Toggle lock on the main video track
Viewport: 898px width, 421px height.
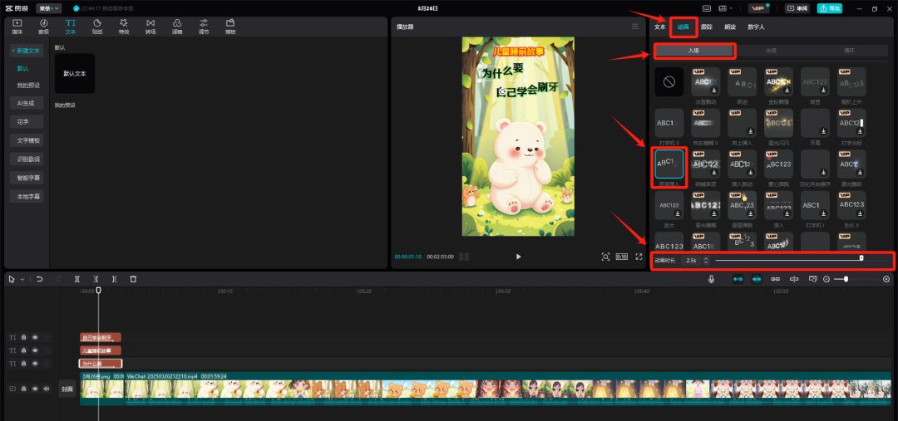(x=23, y=389)
